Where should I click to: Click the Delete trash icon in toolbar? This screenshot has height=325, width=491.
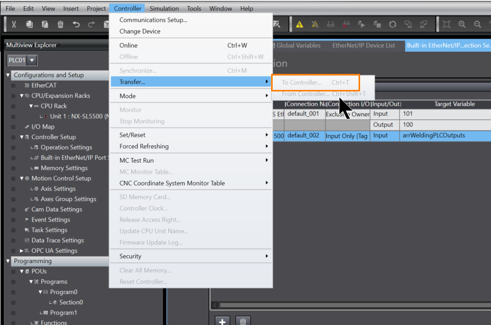click(61, 24)
